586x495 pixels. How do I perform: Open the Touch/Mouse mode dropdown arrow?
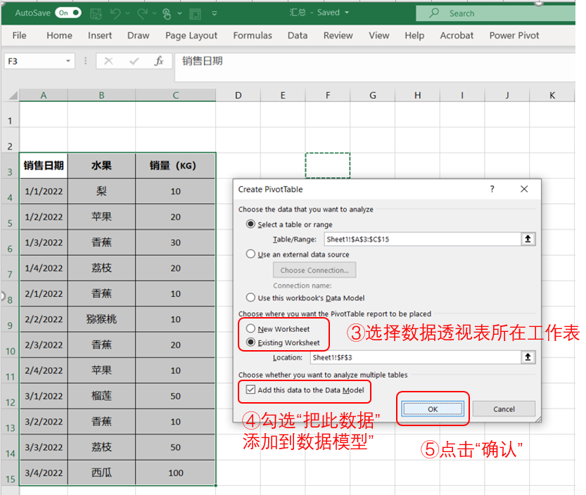click(180, 13)
